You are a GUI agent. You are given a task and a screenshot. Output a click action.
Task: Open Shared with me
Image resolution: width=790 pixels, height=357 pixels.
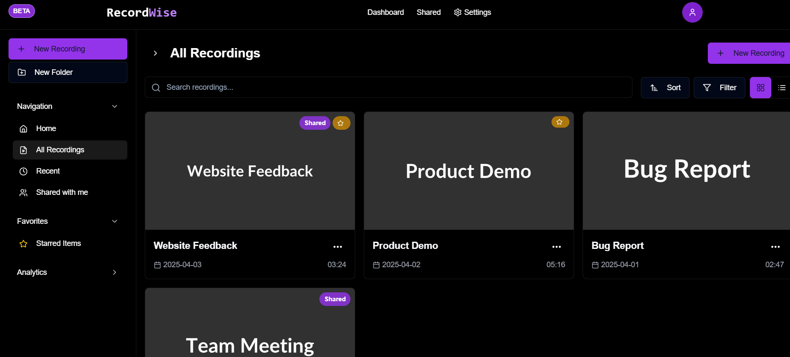(x=70, y=192)
